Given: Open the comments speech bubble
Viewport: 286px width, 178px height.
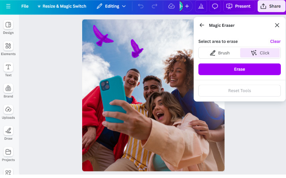Looking at the screenshot, I should [x=215, y=6].
